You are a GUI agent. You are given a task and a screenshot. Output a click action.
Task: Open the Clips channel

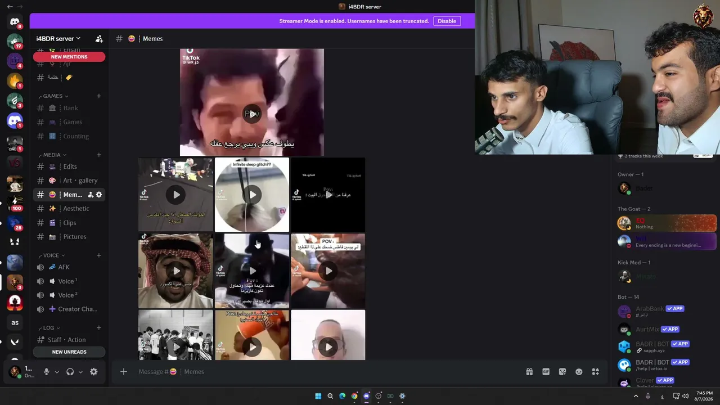(69, 223)
